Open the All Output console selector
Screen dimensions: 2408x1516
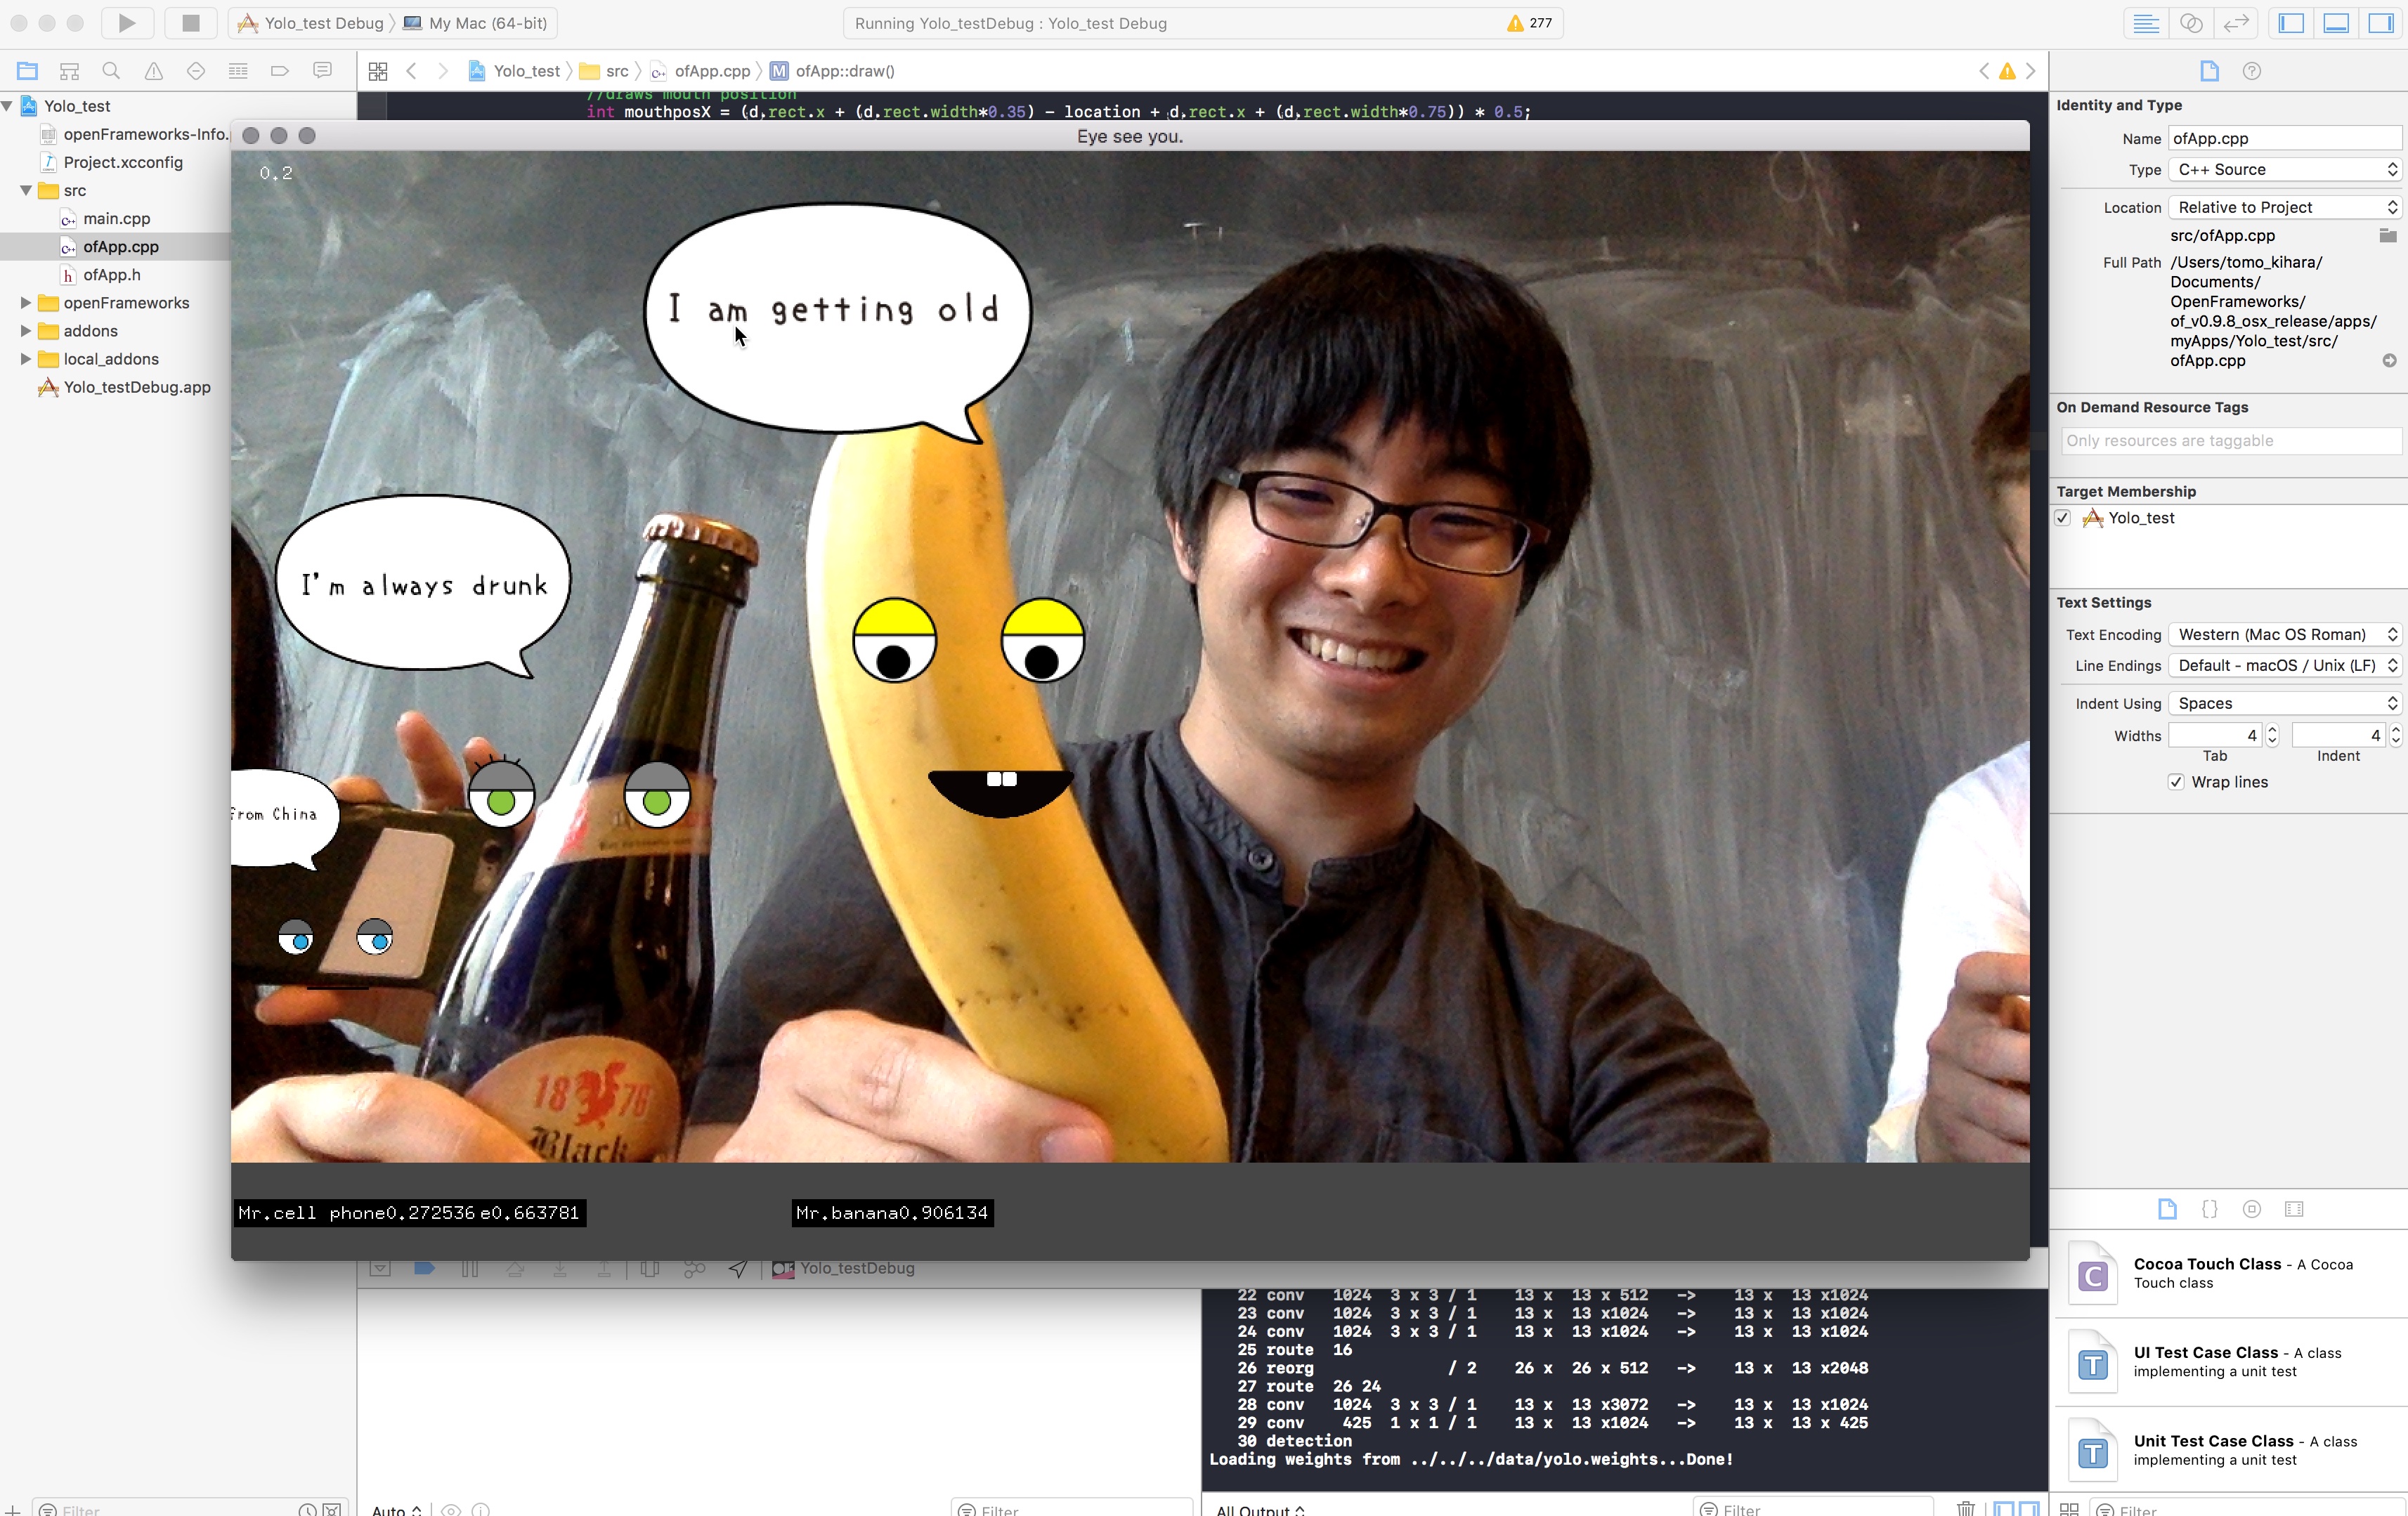(1260, 1510)
